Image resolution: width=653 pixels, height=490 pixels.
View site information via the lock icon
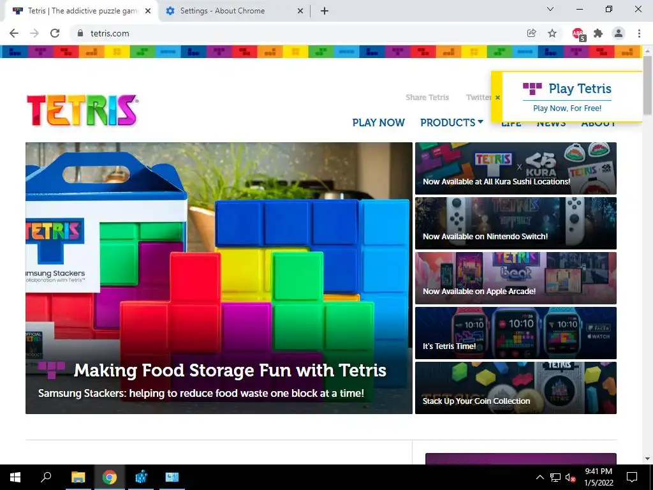point(80,33)
